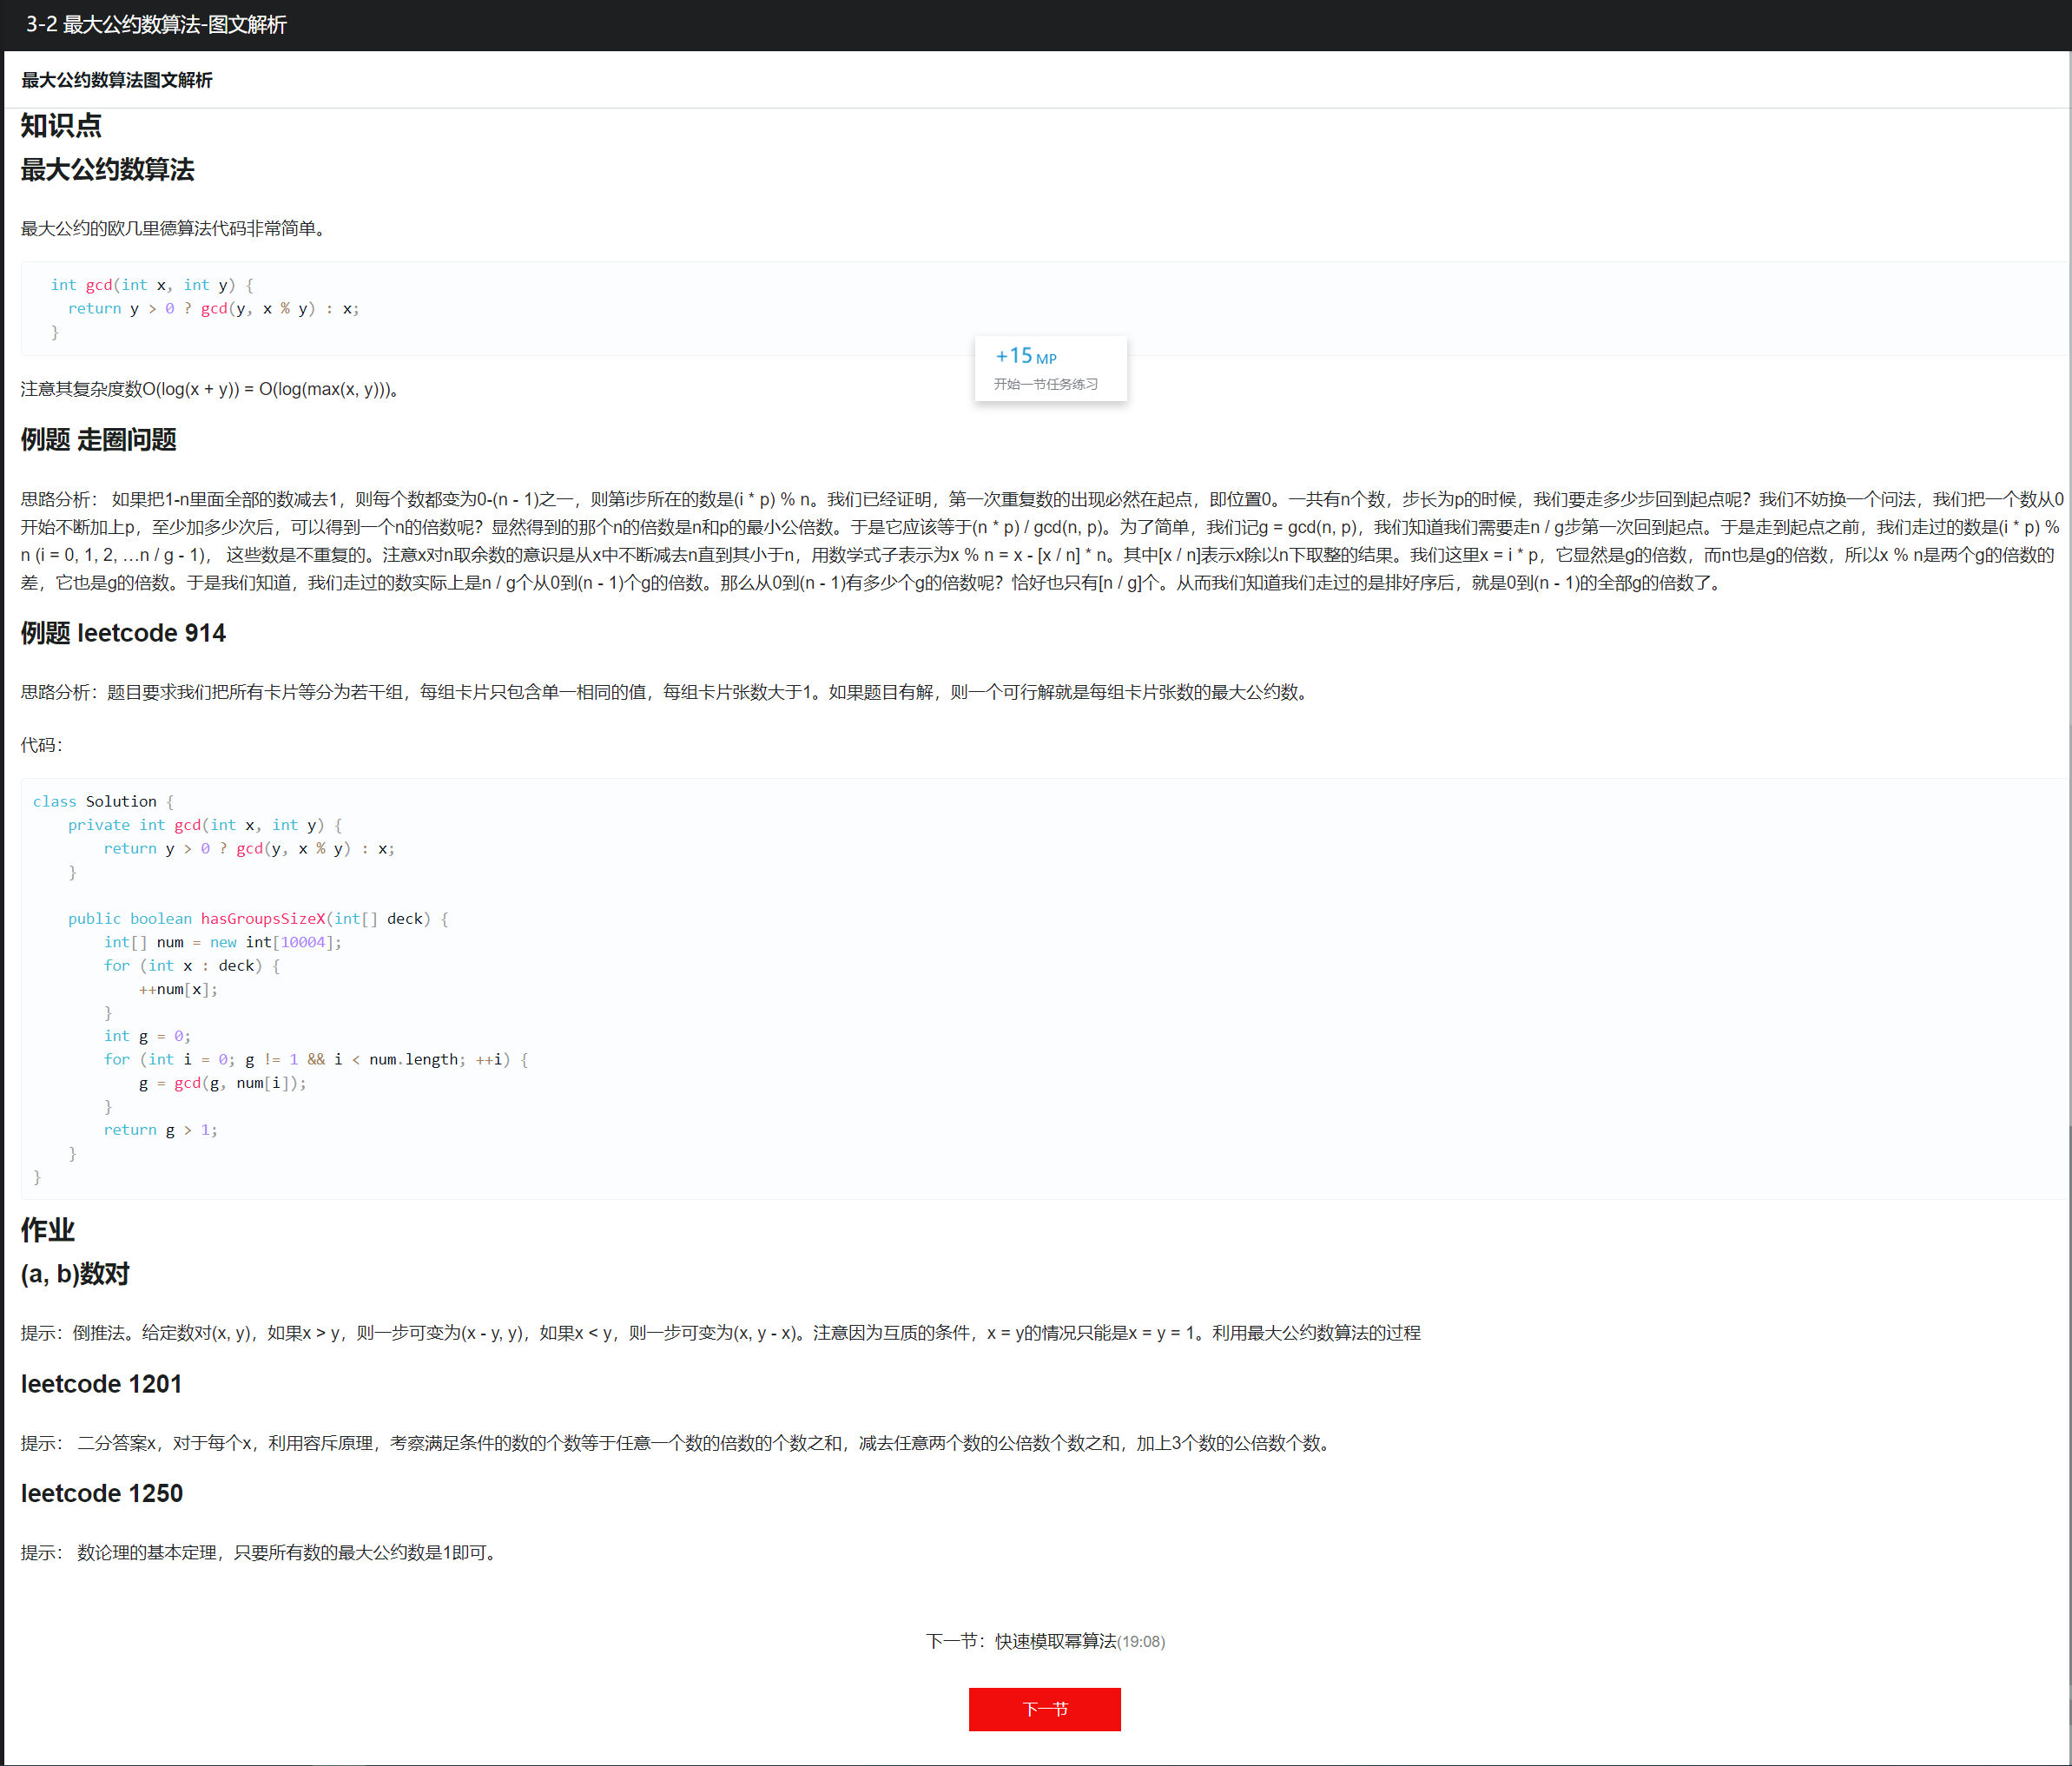The image size is (2072, 1766).
Task: Click the page title 3-2 最大公约数算法-图文解析
Action: (156, 24)
